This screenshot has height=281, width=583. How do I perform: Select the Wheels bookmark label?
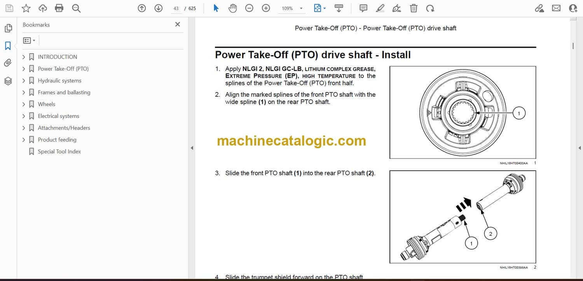point(47,104)
